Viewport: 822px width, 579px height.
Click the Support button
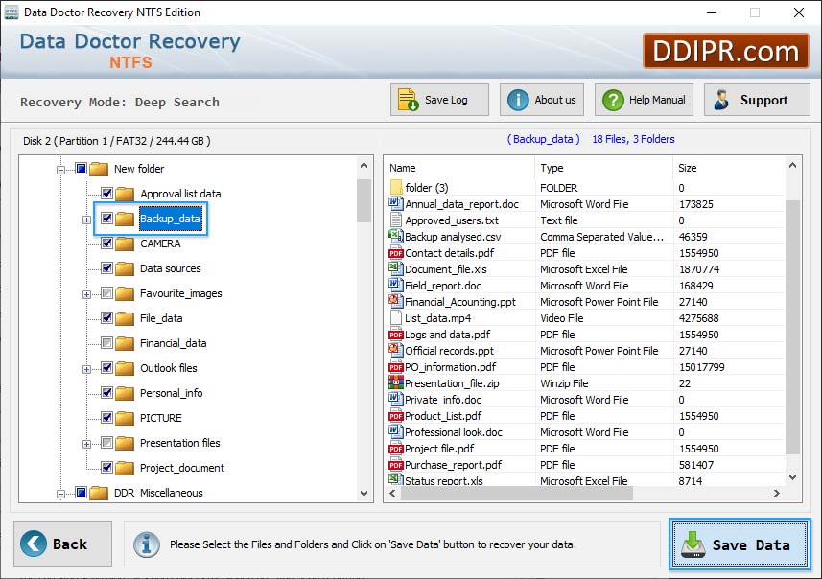click(x=757, y=100)
